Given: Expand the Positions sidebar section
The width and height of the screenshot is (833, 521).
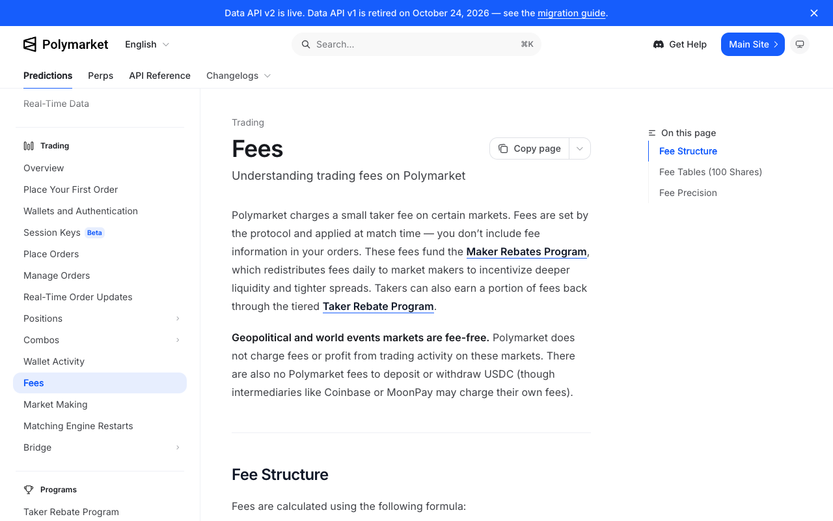Looking at the screenshot, I should coord(178,318).
